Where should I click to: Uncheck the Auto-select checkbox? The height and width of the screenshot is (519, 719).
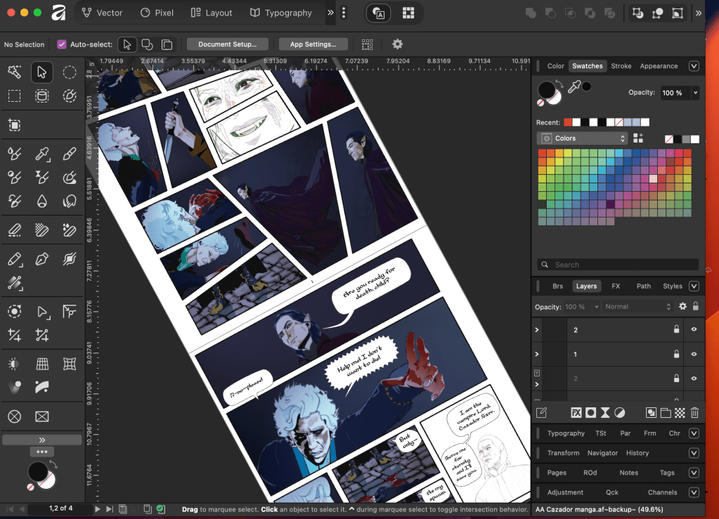coord(62,44)
